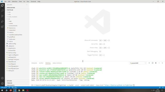
Task: Expand the Timeline section
Action: [x=18, y=83]
